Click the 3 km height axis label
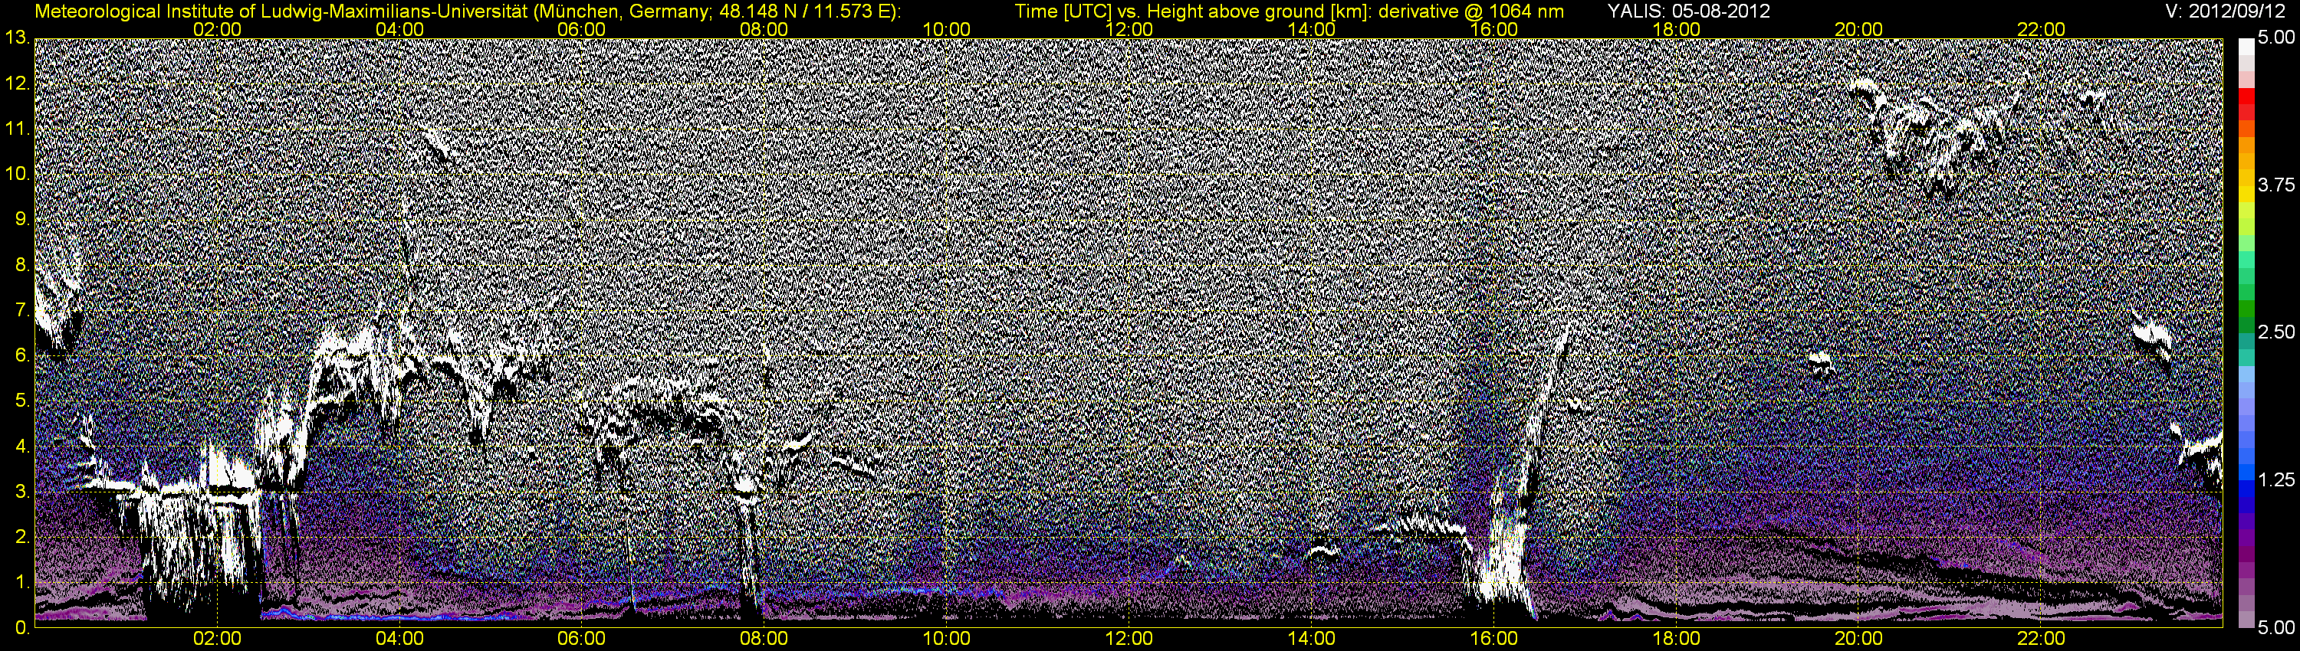This screenshot has height=651, width=2300. click(x=21, y=492)
